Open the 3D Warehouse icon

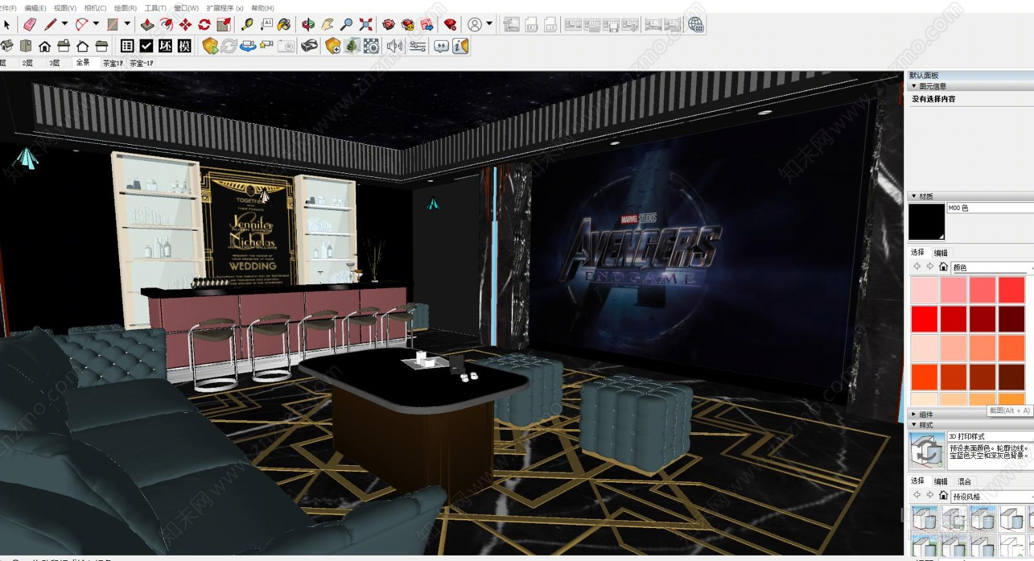point(389,25)
